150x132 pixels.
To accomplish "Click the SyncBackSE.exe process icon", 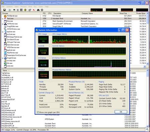I will coord(5,40).
